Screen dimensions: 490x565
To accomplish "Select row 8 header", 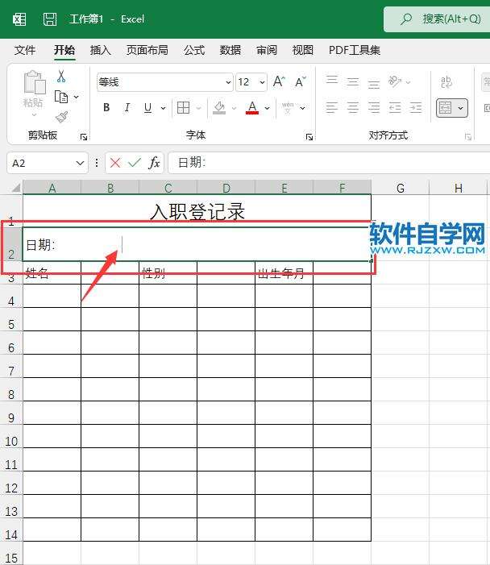I will (x=11, y=389).
